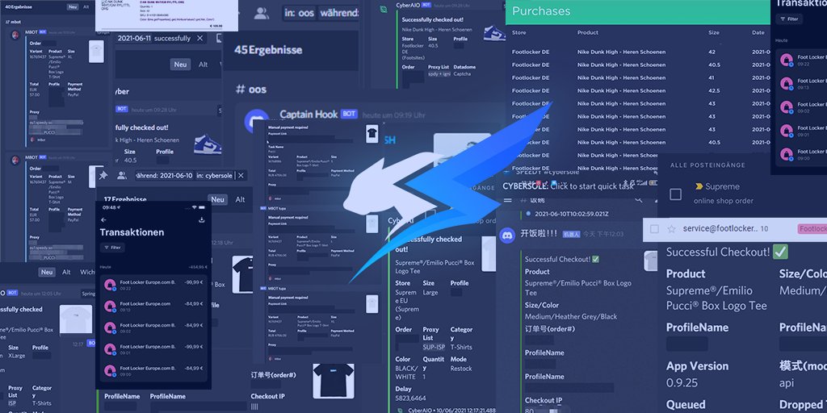Screen dimensions: 827x413
Task: Tap merchant icon of the 09:22 phone transaction
Action: pos(110,285)
